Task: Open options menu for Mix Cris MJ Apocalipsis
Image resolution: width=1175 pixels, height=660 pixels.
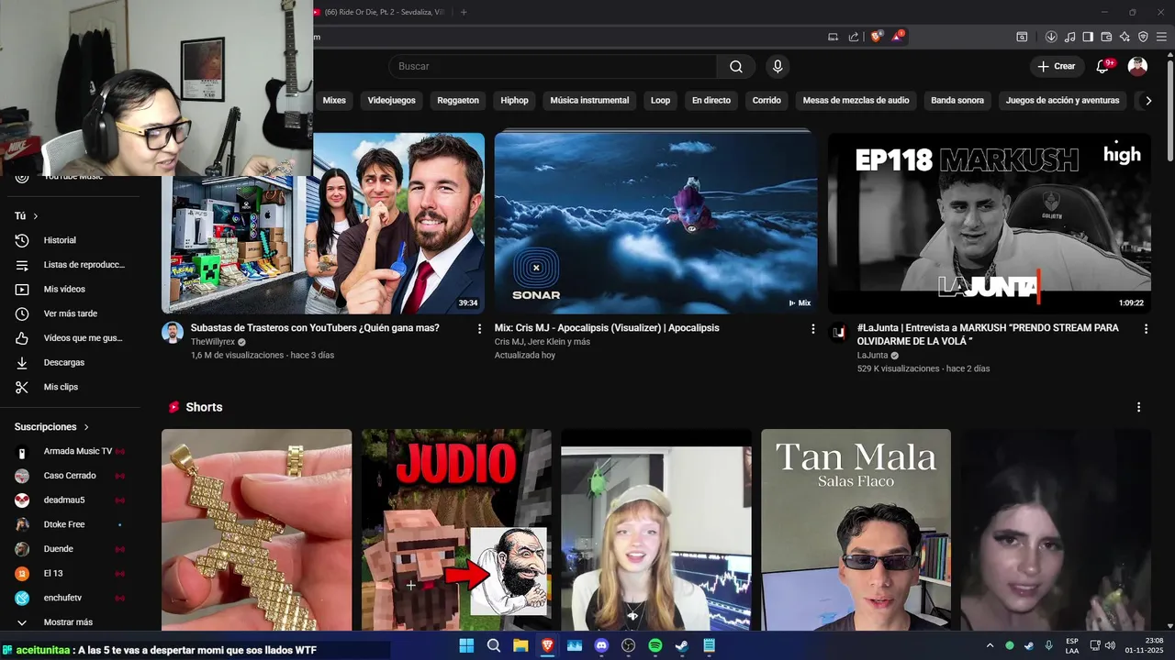Action: (812, 328)
